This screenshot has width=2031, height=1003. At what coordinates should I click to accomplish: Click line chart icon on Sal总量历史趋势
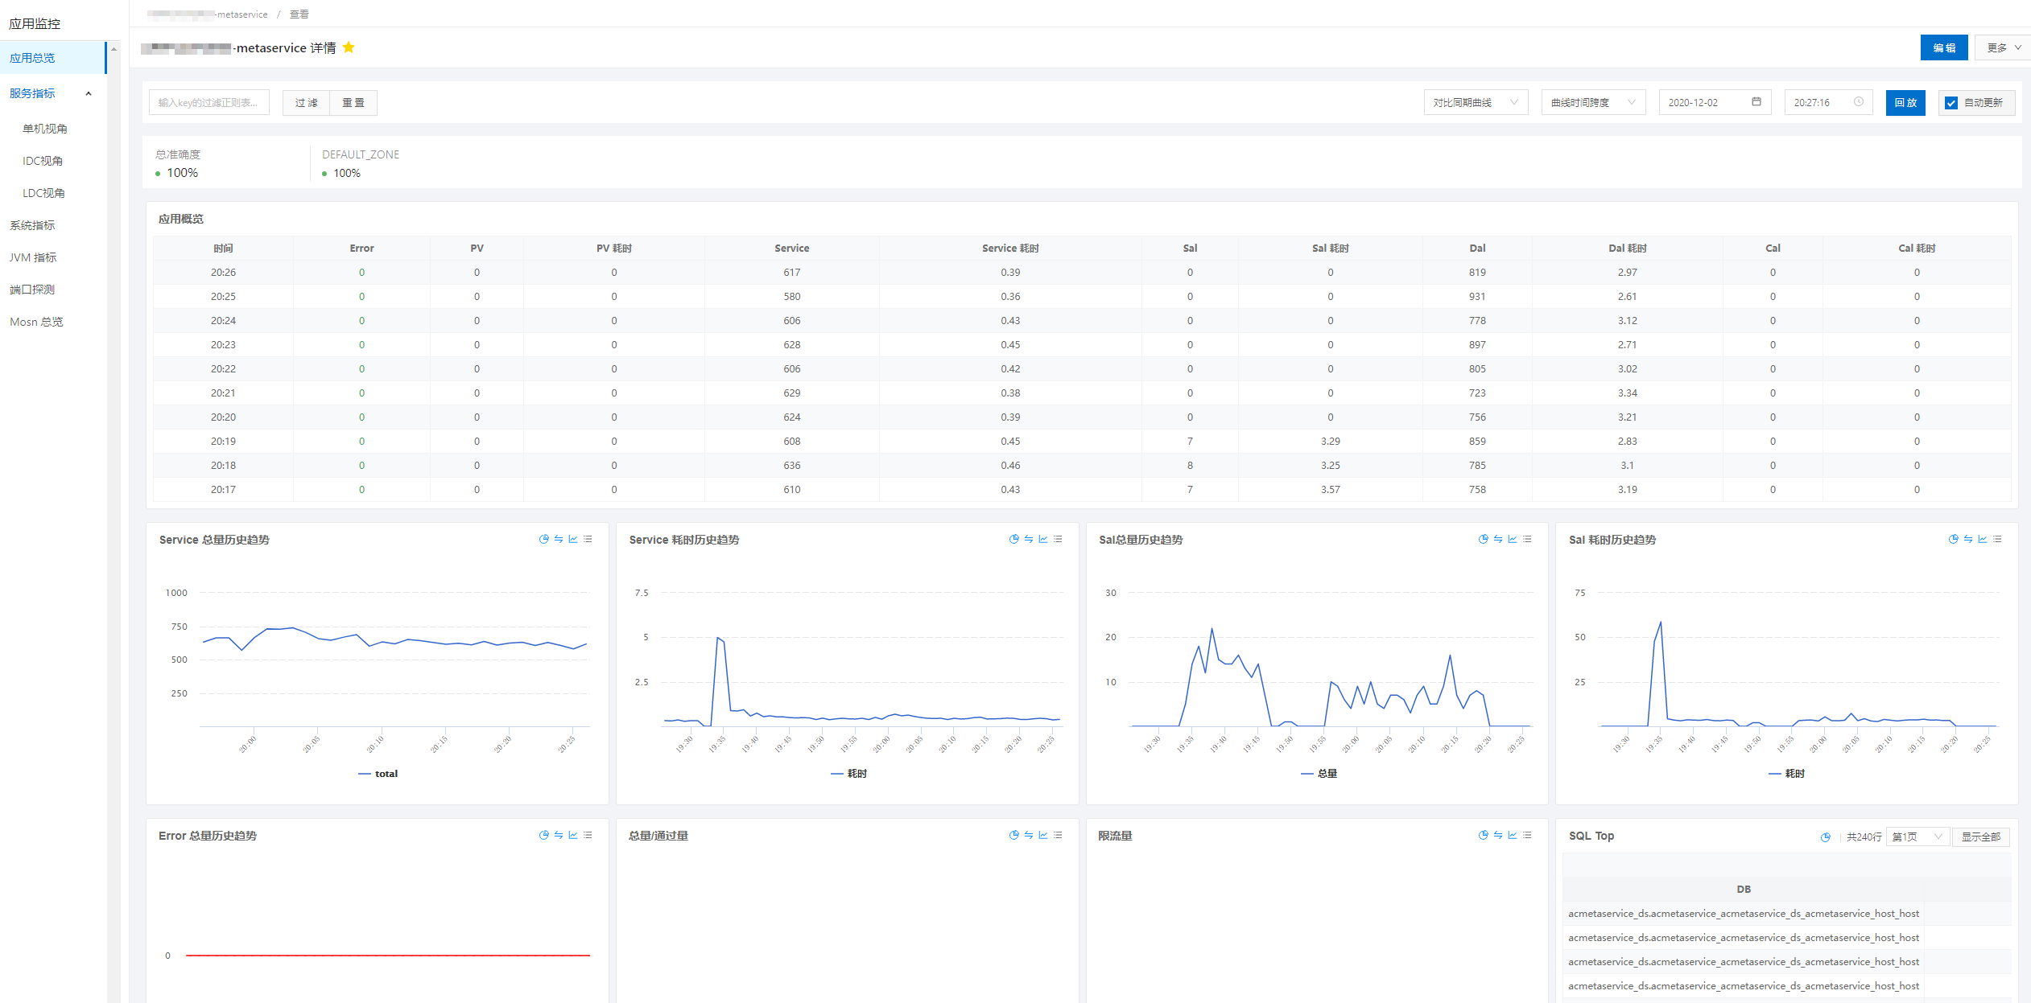[x=1513, y=540]
